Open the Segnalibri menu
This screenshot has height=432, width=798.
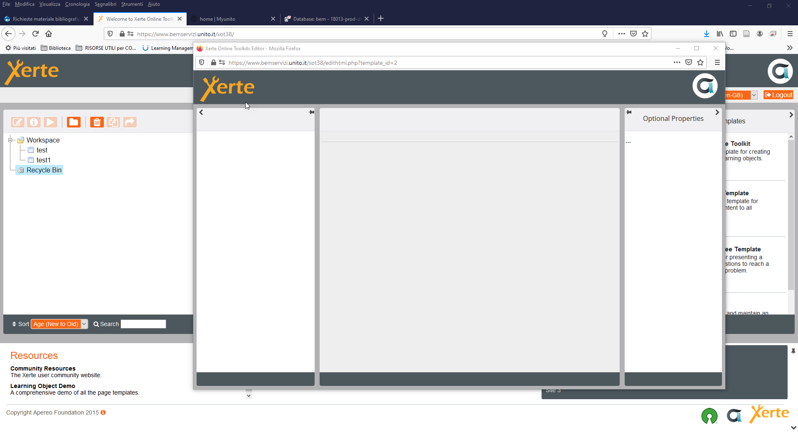pos(105,4)
